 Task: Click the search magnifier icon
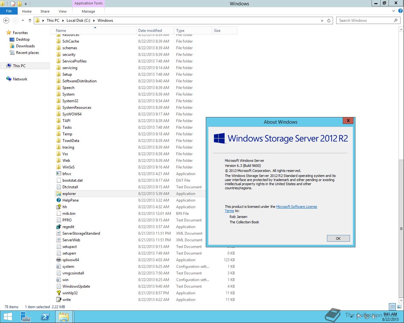click(395, 21)
